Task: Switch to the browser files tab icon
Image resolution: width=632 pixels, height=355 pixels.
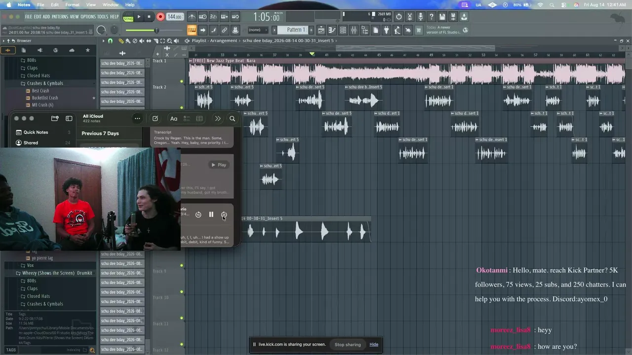Action: coord(23,50)
